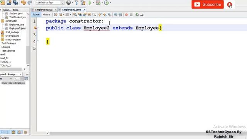Click Toggle Bookmark icon
This screenshot has height=139, width=247.
110,15
